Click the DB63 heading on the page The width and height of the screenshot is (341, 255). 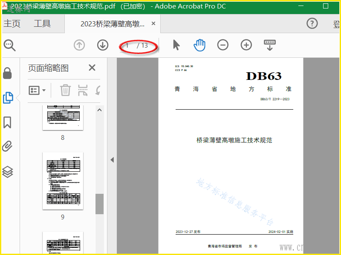(263, 76)
